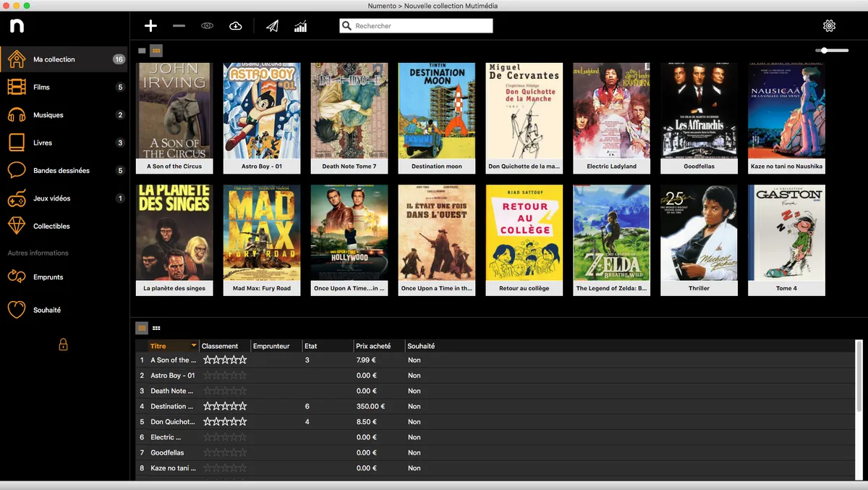This screenshot has width=868, height=490.
Task: Select Bandes dessinées in the sidebar
Action: pyautogui.click(x=61, y=171)
